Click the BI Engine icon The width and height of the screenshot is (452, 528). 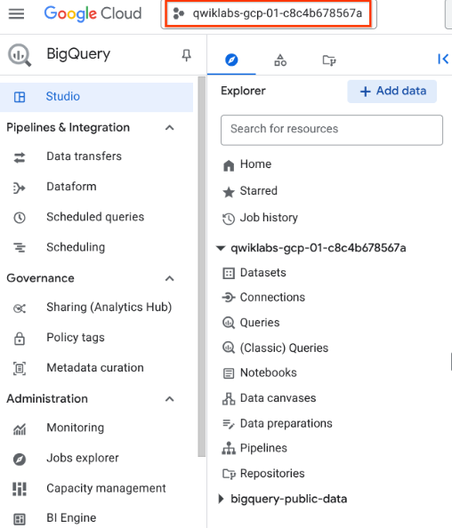point(20,519)
